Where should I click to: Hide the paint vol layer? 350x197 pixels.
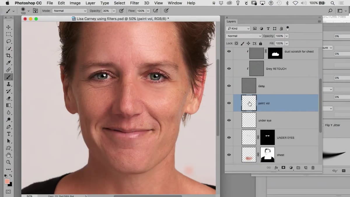click(x=229, y=103)
